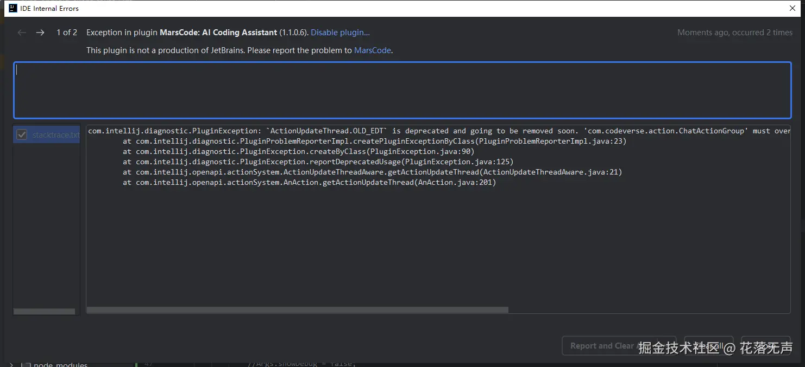Click the ActionUpdateThreadAware.getActionUpdateThread stack line
Image resolution: width=805 pixels, height=367 pixels.
[373, 172]
